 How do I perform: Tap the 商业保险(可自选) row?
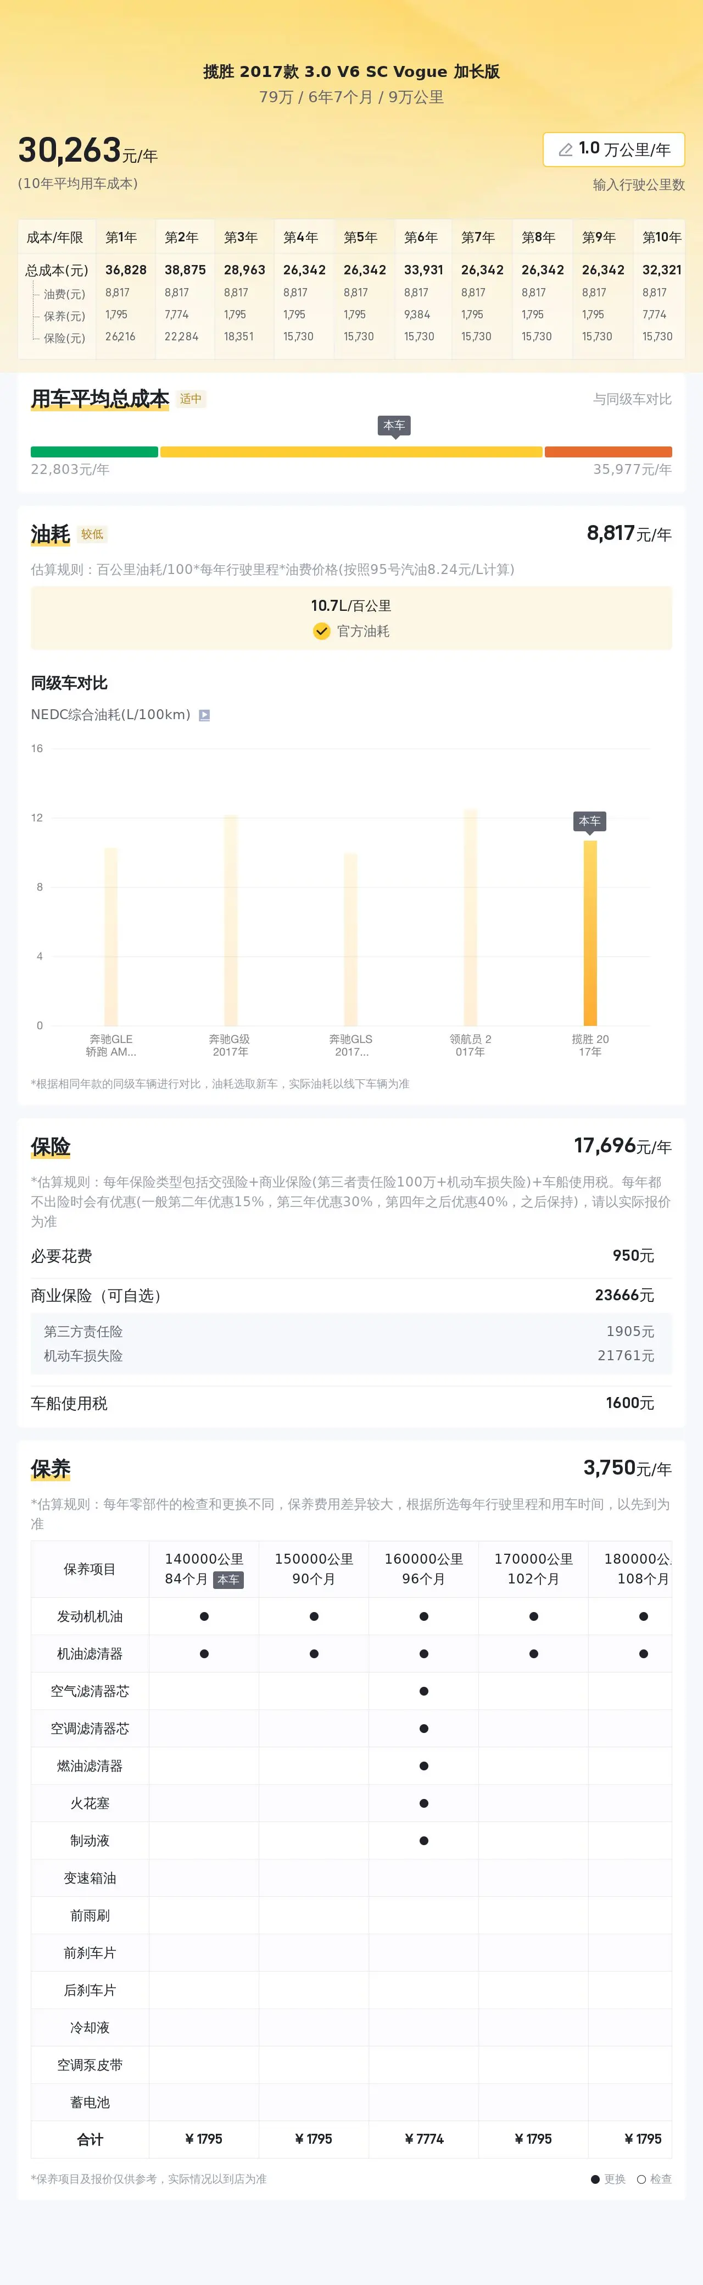[351, 1295]
